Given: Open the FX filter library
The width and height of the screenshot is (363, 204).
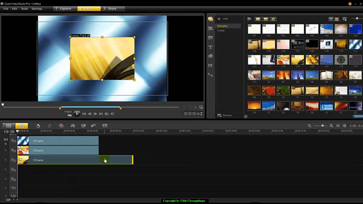Looking at the screenshot, I should click(x=211, y=65).
